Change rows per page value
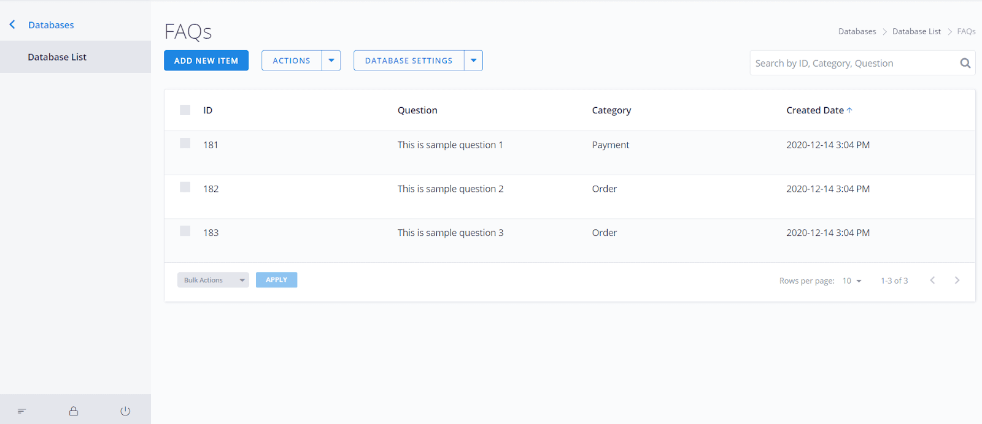Image resolution: width=982 pixels, height=424 pixels. [x=851, y=281]
